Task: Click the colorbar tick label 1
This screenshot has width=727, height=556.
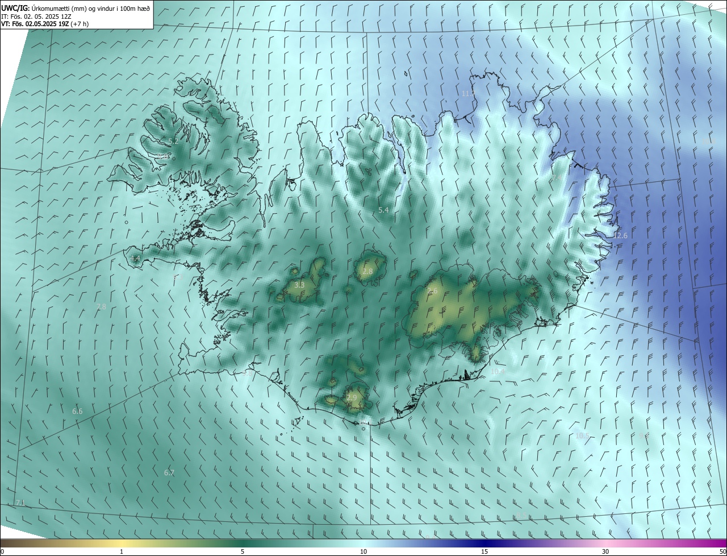Action: 122,551
